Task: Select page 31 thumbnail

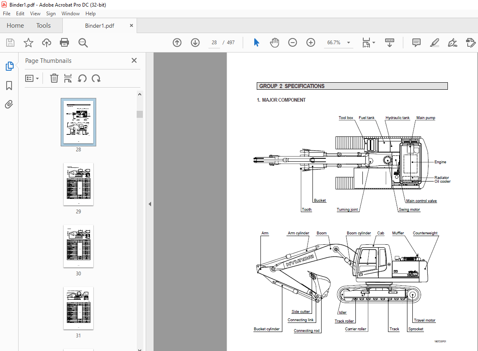Action: (x=78, y=308)
